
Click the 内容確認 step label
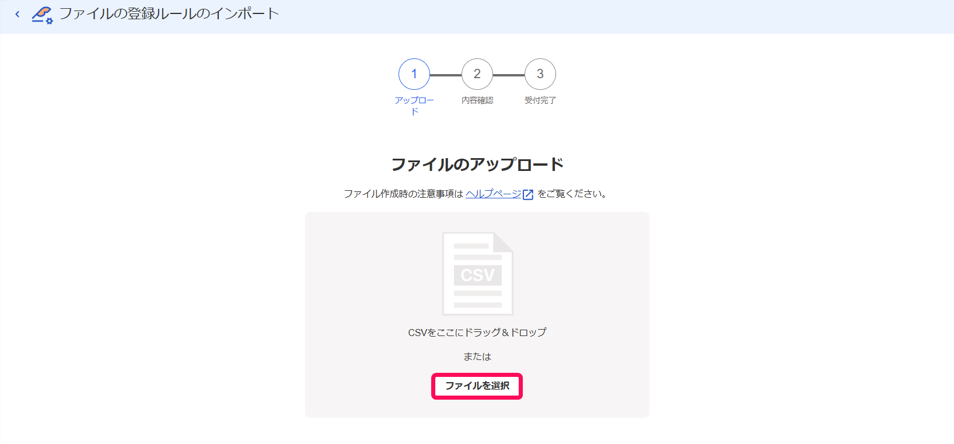477,100
